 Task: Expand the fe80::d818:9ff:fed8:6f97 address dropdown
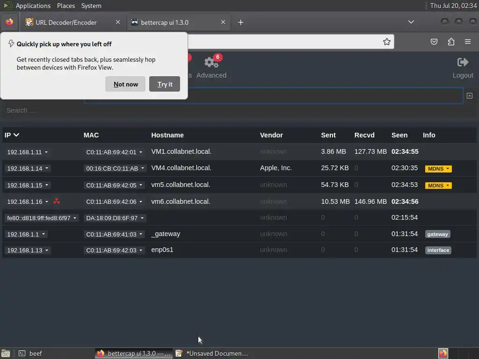point(42,218)
